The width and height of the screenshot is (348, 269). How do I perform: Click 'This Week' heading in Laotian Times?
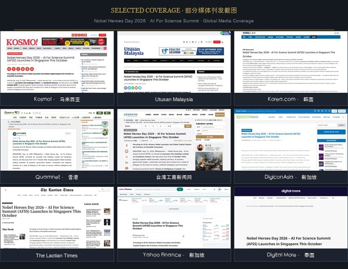pyautogui.click(x=8, y=229)
